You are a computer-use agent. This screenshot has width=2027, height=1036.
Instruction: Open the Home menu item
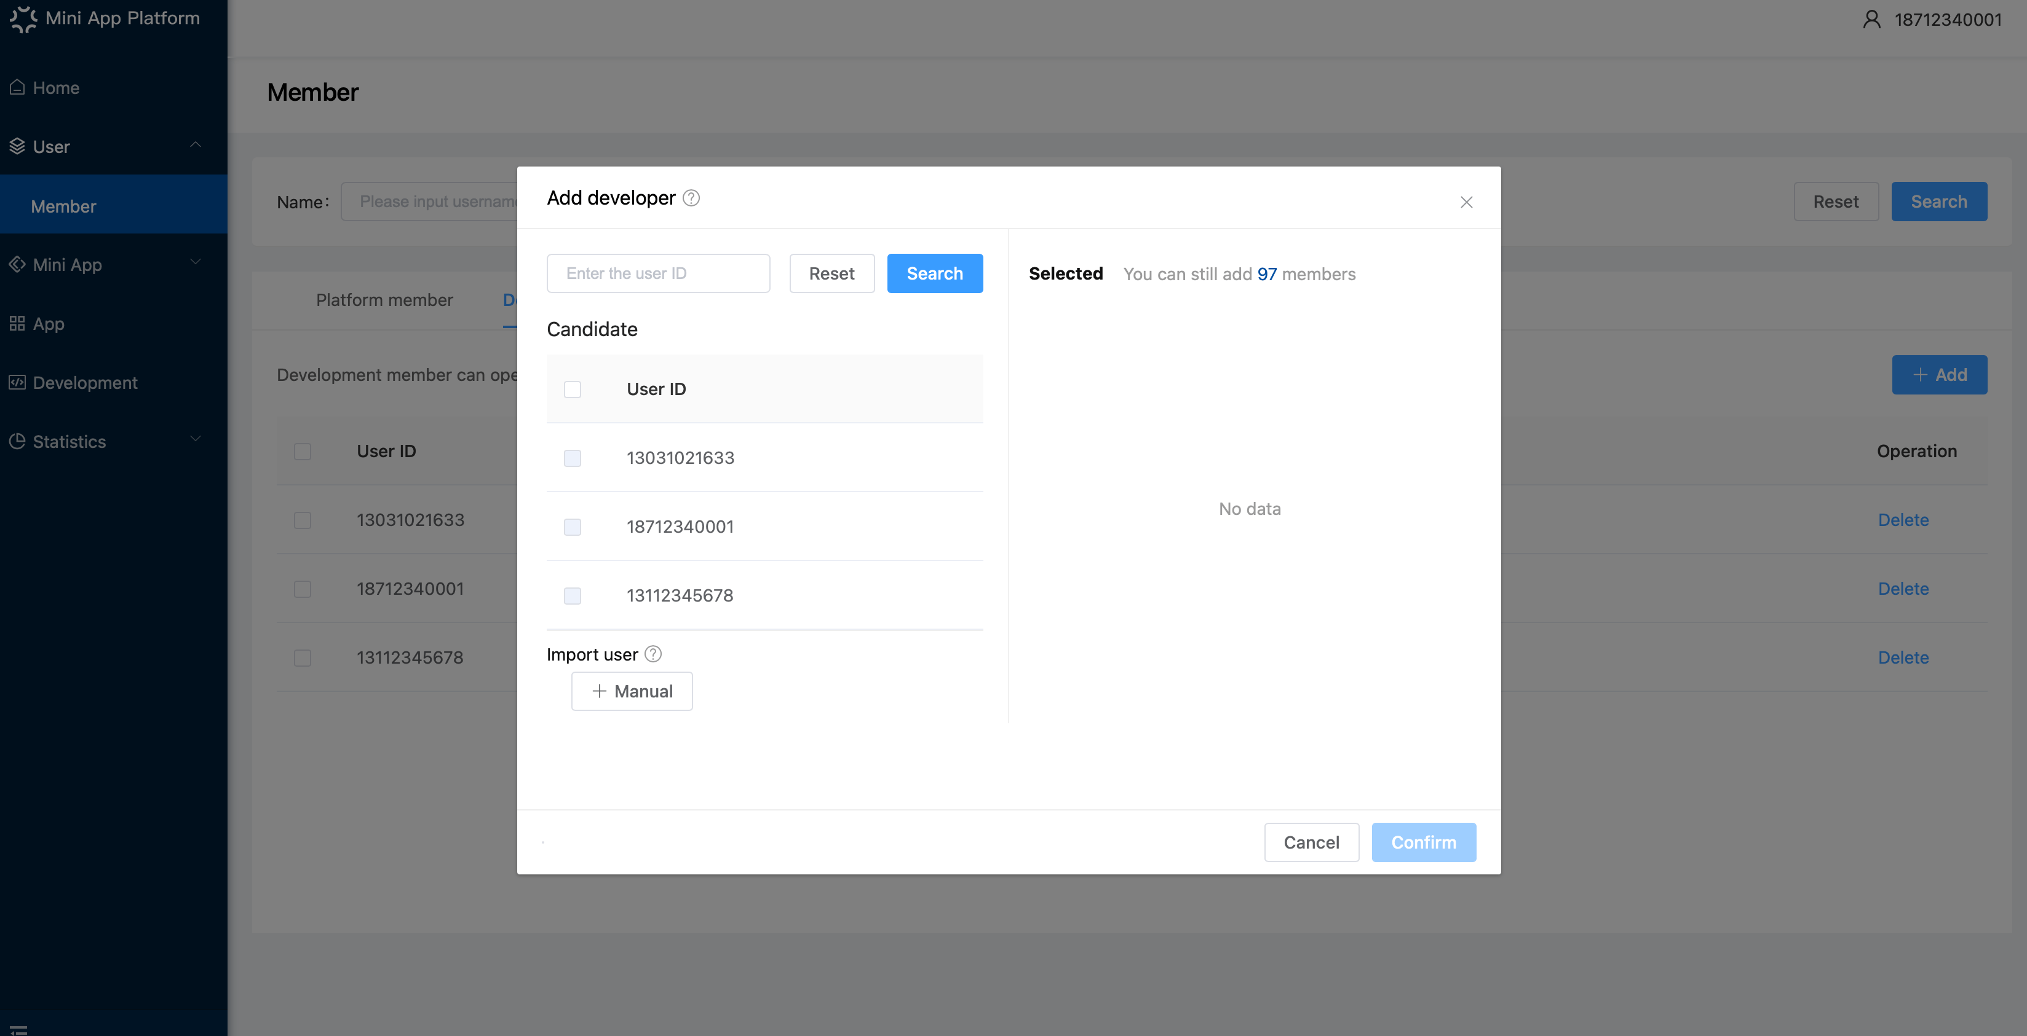click(113, 87)
